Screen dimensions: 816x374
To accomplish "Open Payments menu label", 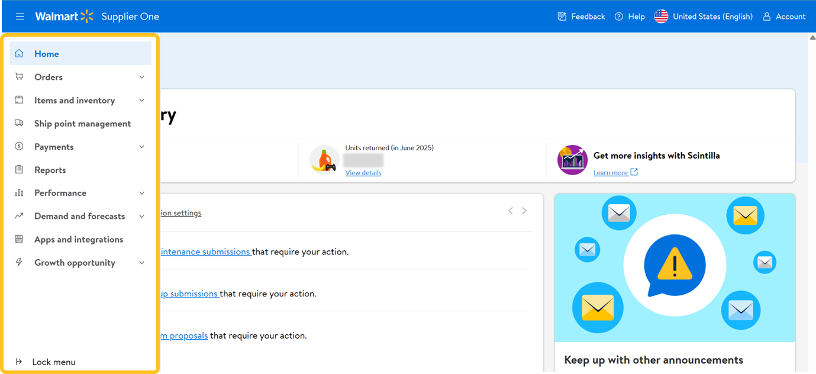I will [x=54, y=147].
